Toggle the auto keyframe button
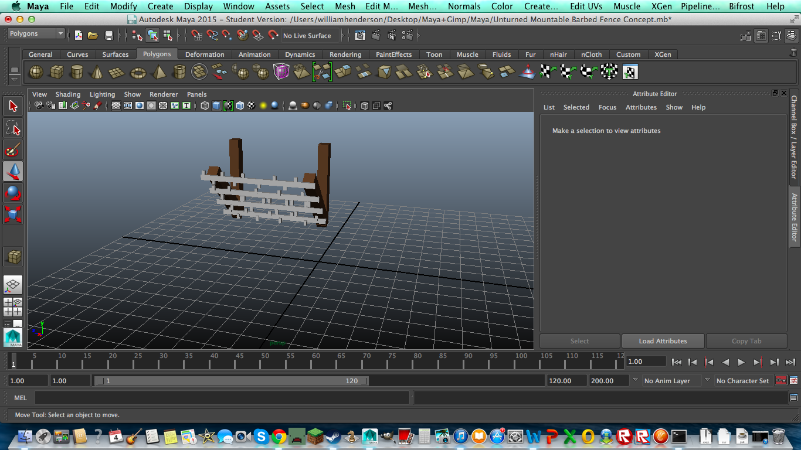 pyautogui.click(x=780, y=381)
